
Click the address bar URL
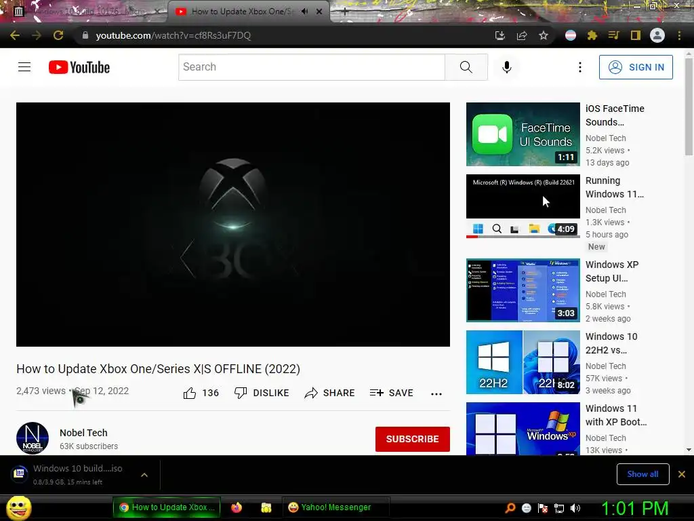click(173, 35)
